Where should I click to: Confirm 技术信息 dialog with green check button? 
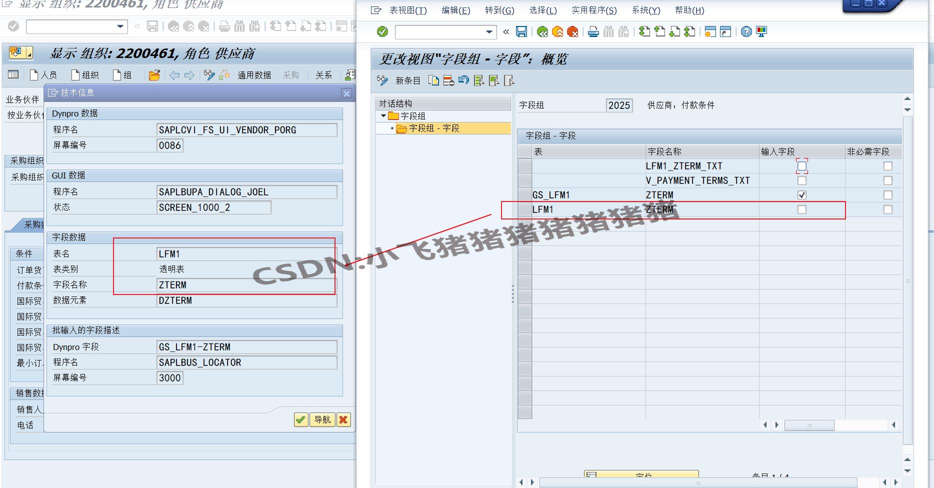[301, 419]
